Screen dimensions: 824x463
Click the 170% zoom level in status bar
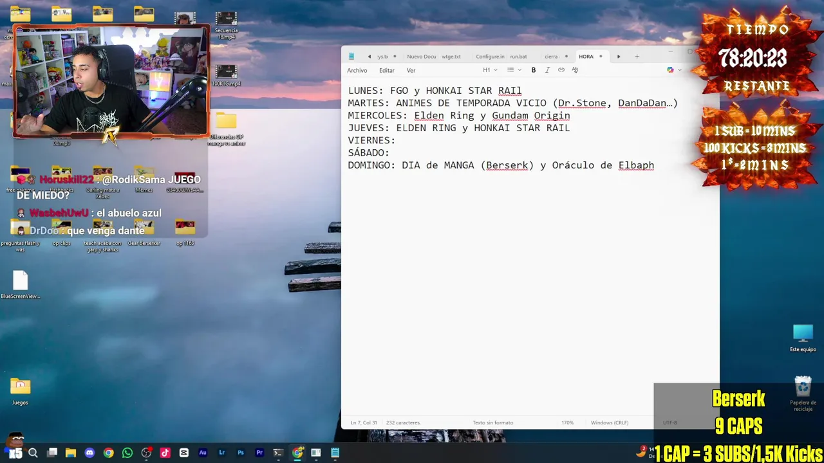[x=567, y=422]
